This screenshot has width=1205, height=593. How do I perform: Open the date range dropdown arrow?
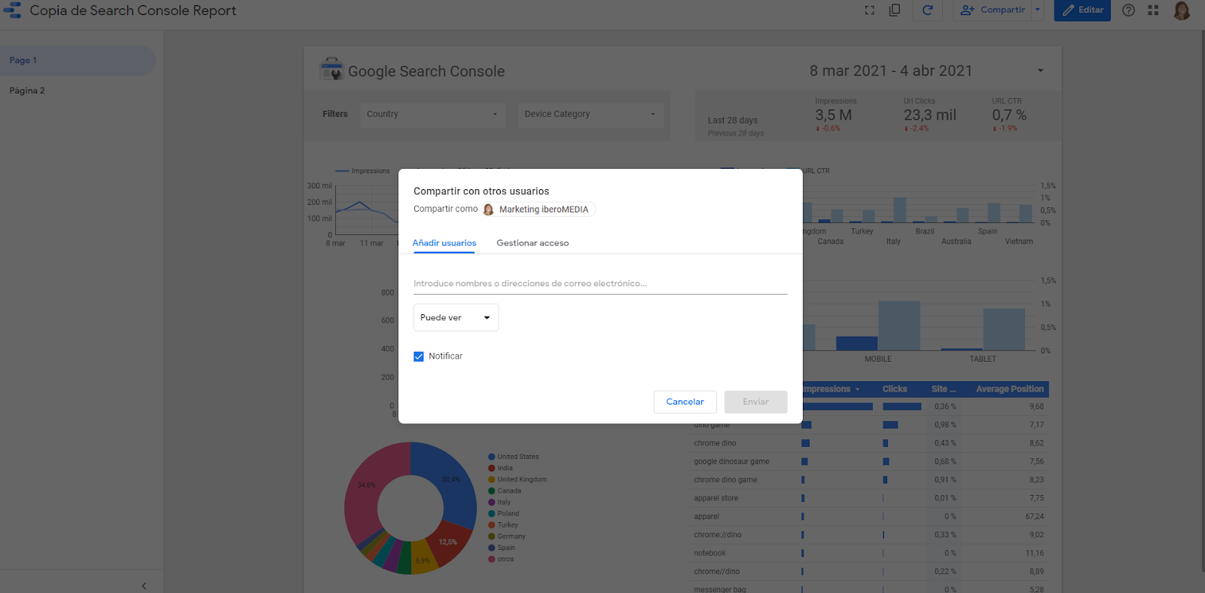point(1041,71)
